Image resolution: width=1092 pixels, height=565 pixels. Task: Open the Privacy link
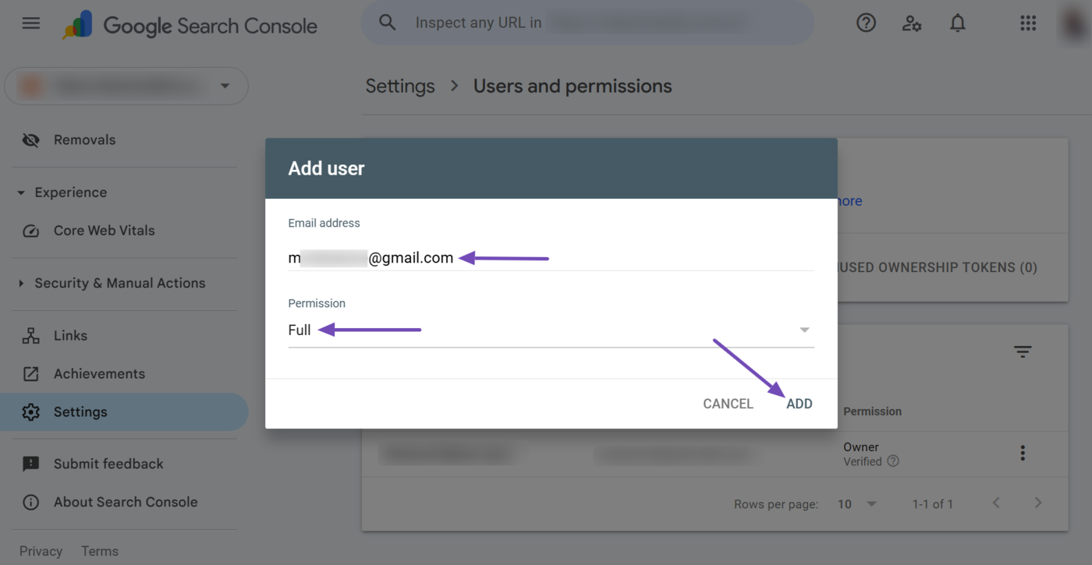(41, 551)
